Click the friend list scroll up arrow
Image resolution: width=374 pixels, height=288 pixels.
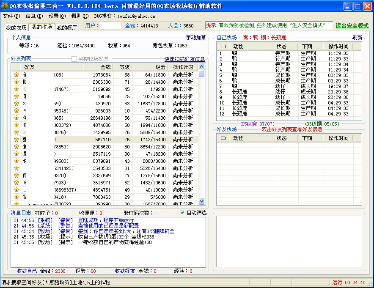201,67
